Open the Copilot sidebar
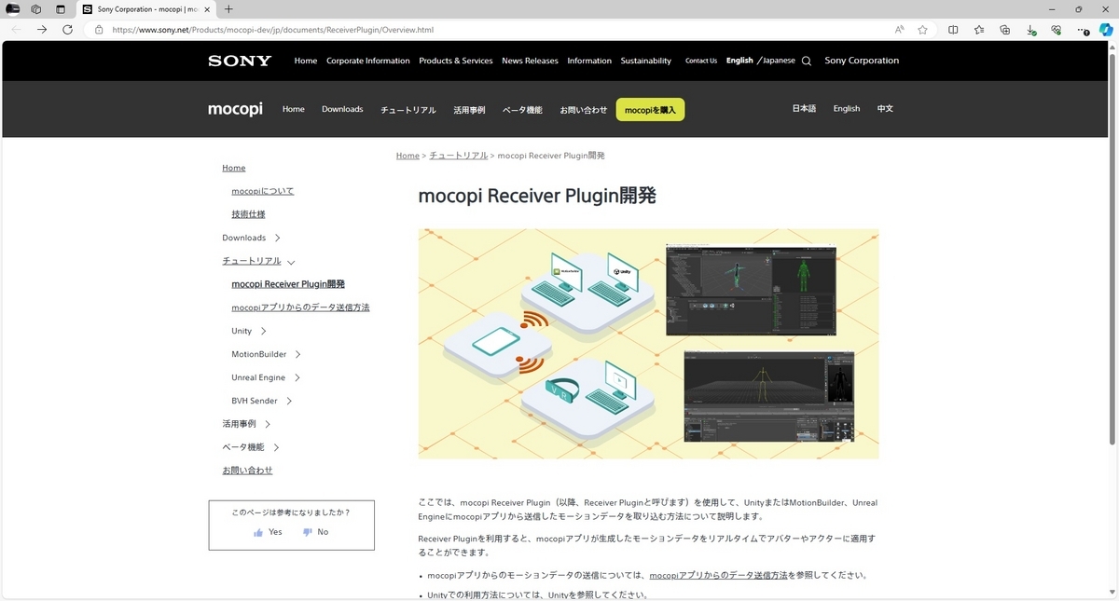 1105,30
